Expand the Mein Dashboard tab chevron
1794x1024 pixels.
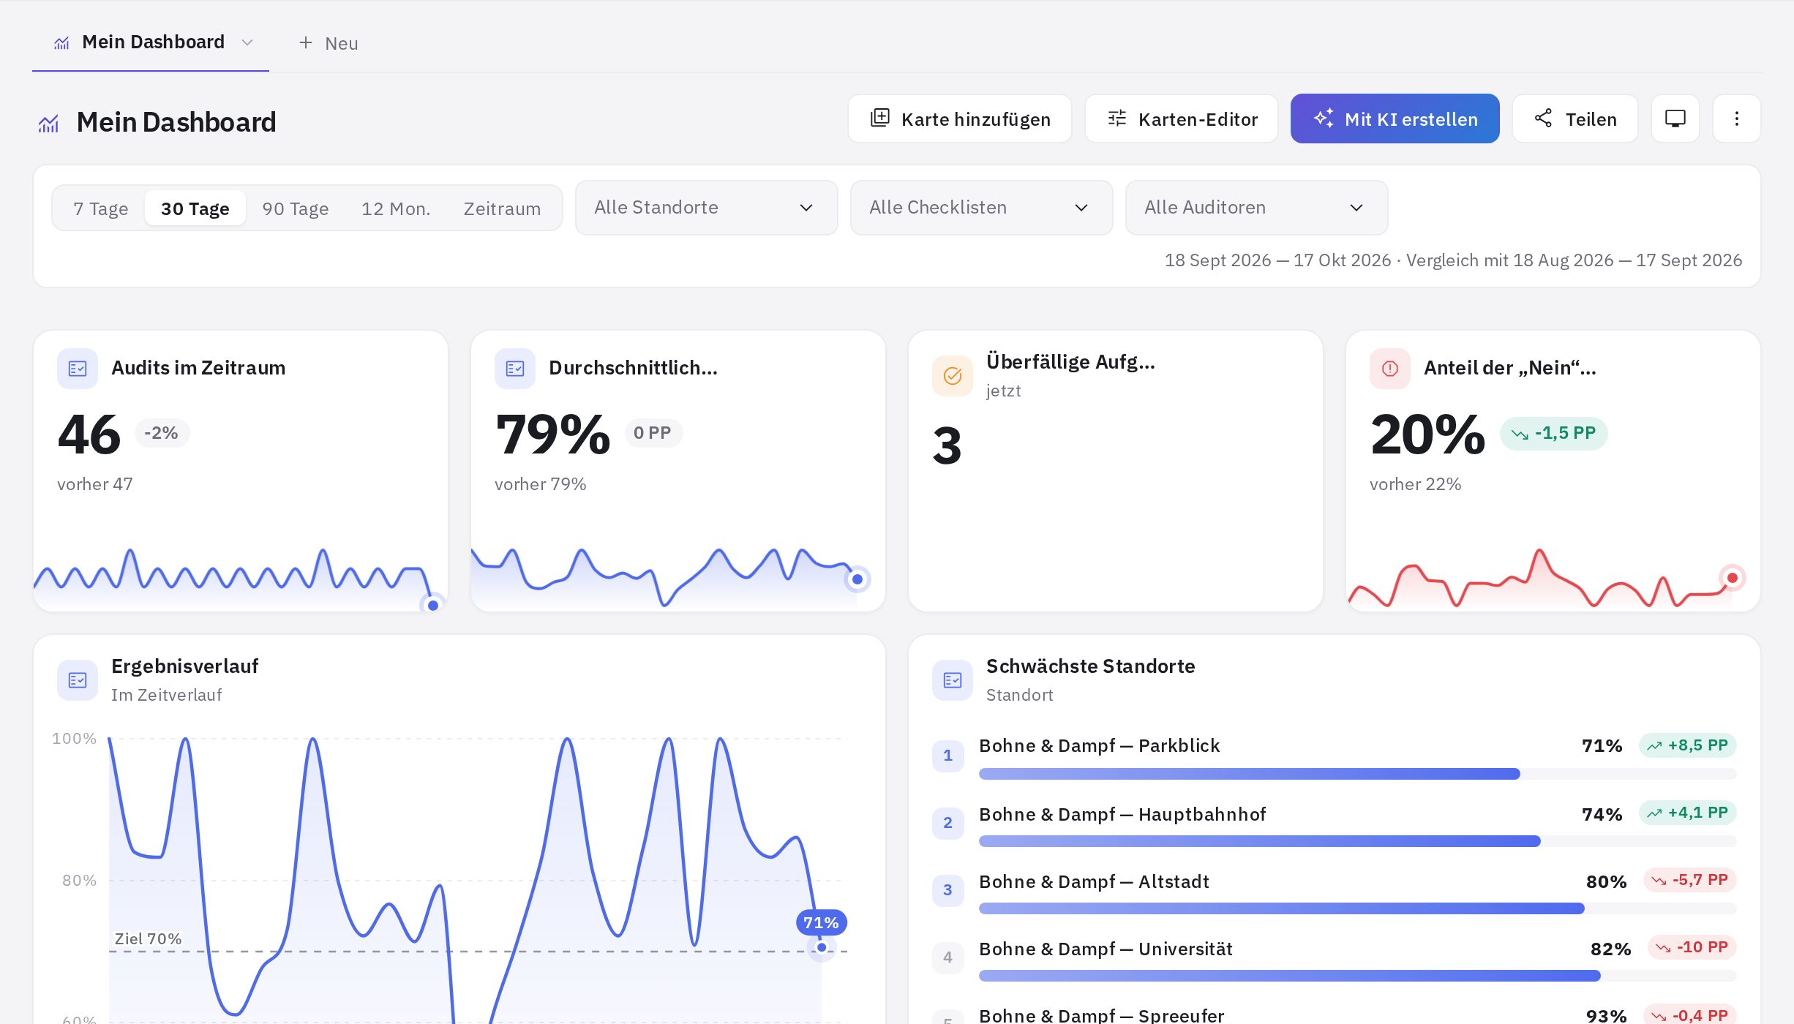click(247, 42)
